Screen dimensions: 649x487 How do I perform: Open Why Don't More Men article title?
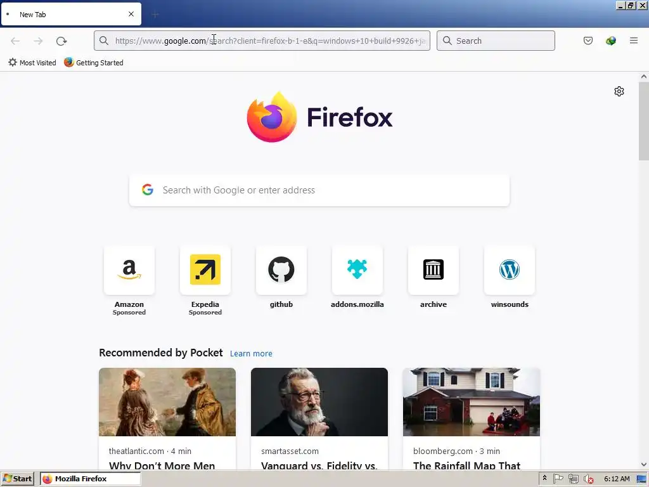click(x=162, y=465)
